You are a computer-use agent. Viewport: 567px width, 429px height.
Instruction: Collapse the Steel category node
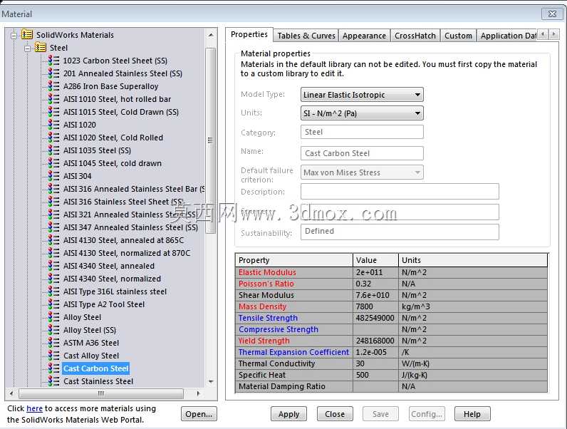(x=27, y=48)
